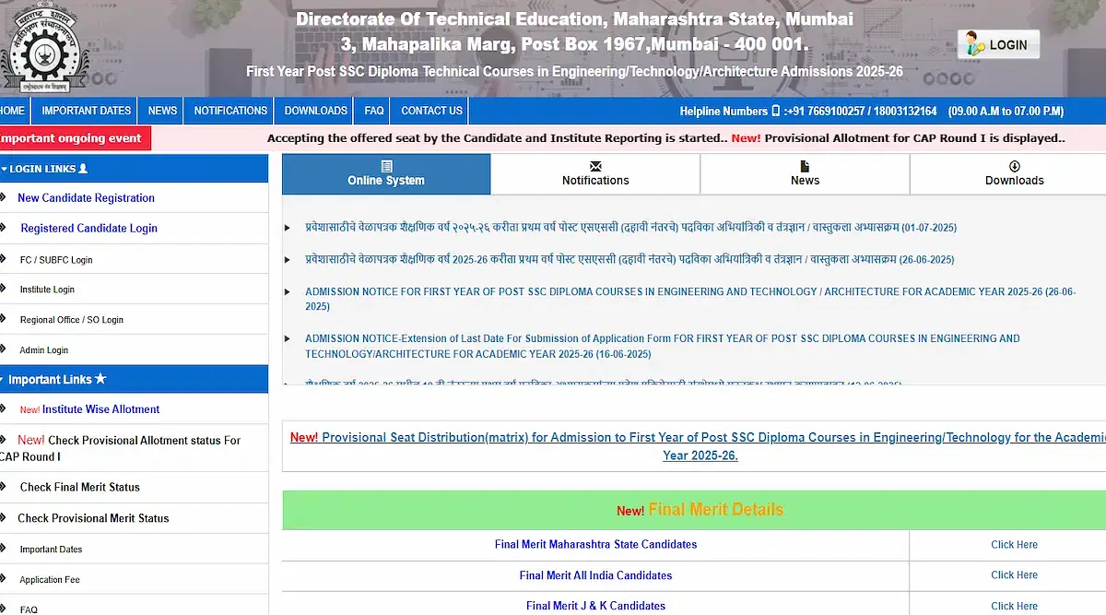Open Final Merit J & K Candidates link
Screen dimensions: 1106x615
coord(595,606)
